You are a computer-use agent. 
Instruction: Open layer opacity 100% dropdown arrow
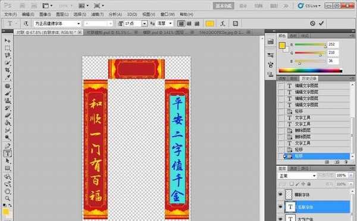pos(351,175)
